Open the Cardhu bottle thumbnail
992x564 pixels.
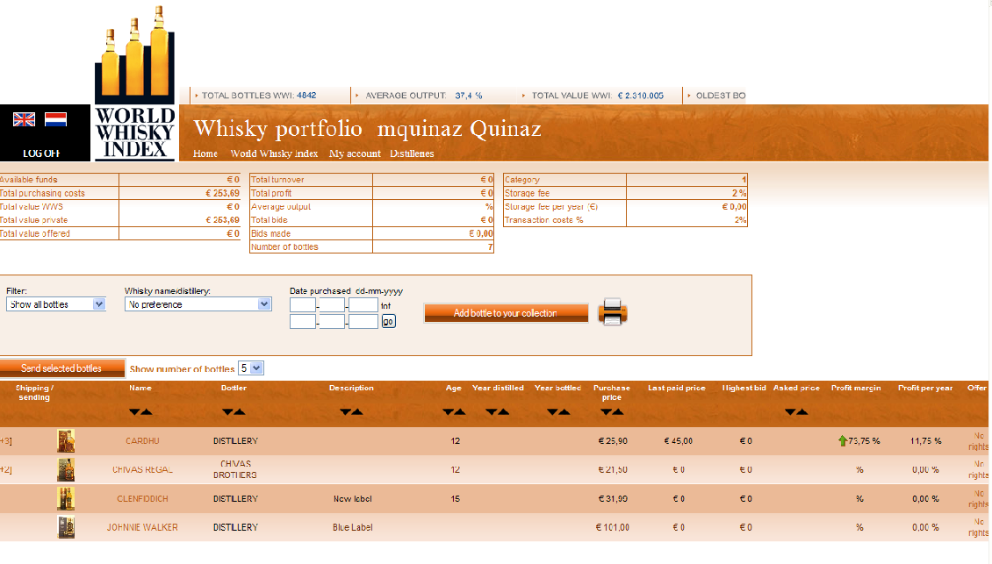(x=66, y=440)
